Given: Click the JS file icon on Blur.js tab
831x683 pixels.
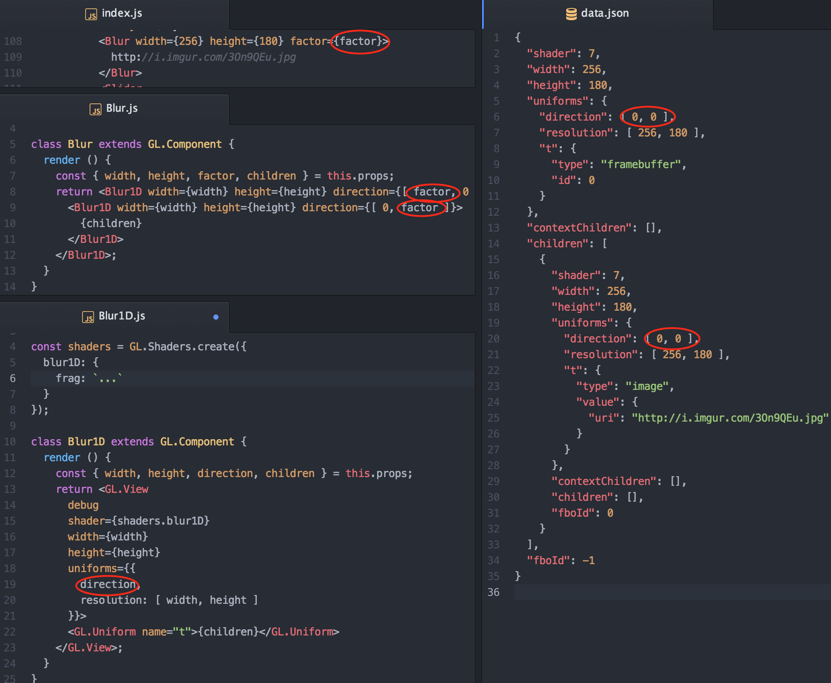Looking at the screenshot, I should 96,110.
